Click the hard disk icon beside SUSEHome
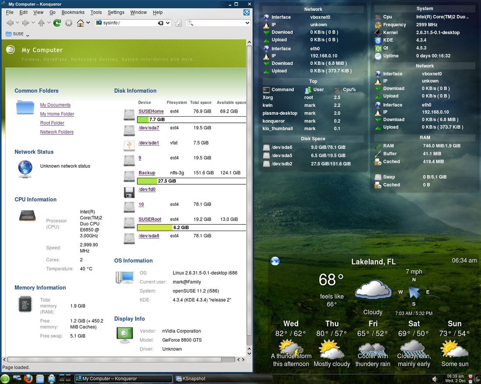The width and height of the screenshot is (481, 384). pyautogui.click(x=129, y=115)
